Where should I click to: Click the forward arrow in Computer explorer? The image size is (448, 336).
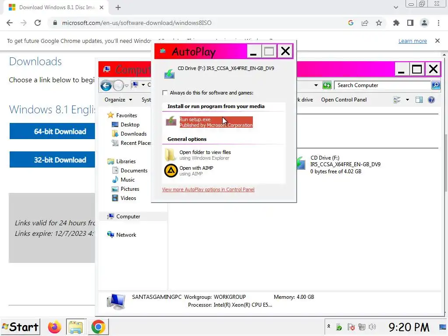pos(118,85)
